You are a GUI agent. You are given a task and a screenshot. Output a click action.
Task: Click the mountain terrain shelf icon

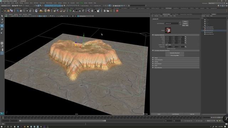point(41,11)
